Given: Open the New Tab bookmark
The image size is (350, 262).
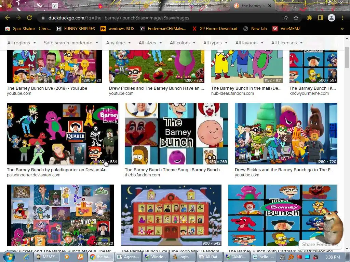Looking at the screenshot, I should pyautogui.click(x=255, y=29).
